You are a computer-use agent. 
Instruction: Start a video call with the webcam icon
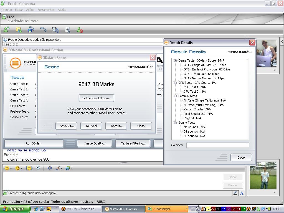(x=31, y=29)
